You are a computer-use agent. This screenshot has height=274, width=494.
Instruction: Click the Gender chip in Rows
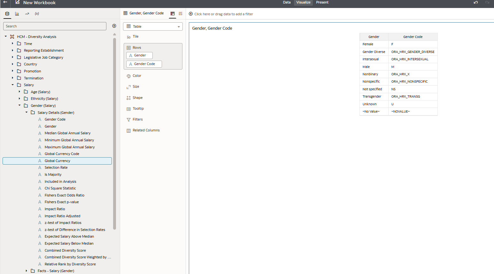[139, 56]
